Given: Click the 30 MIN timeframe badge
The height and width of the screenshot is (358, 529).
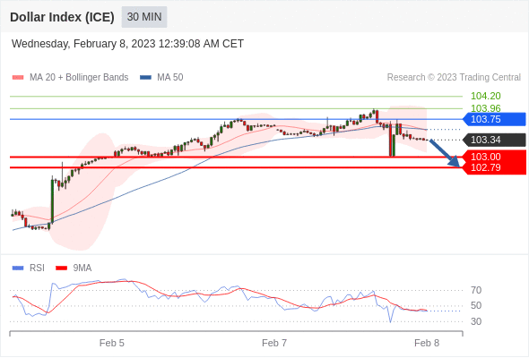Looking at the screenshot, I should click(144, 17).
